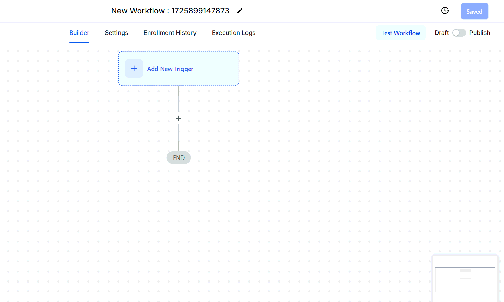Click workflow title text

170,11
